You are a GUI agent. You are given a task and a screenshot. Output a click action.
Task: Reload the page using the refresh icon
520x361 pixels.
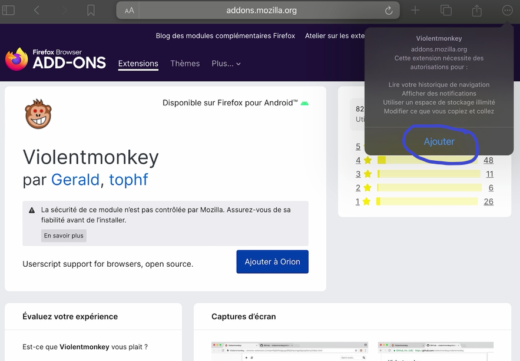click(x=389, y=10)
